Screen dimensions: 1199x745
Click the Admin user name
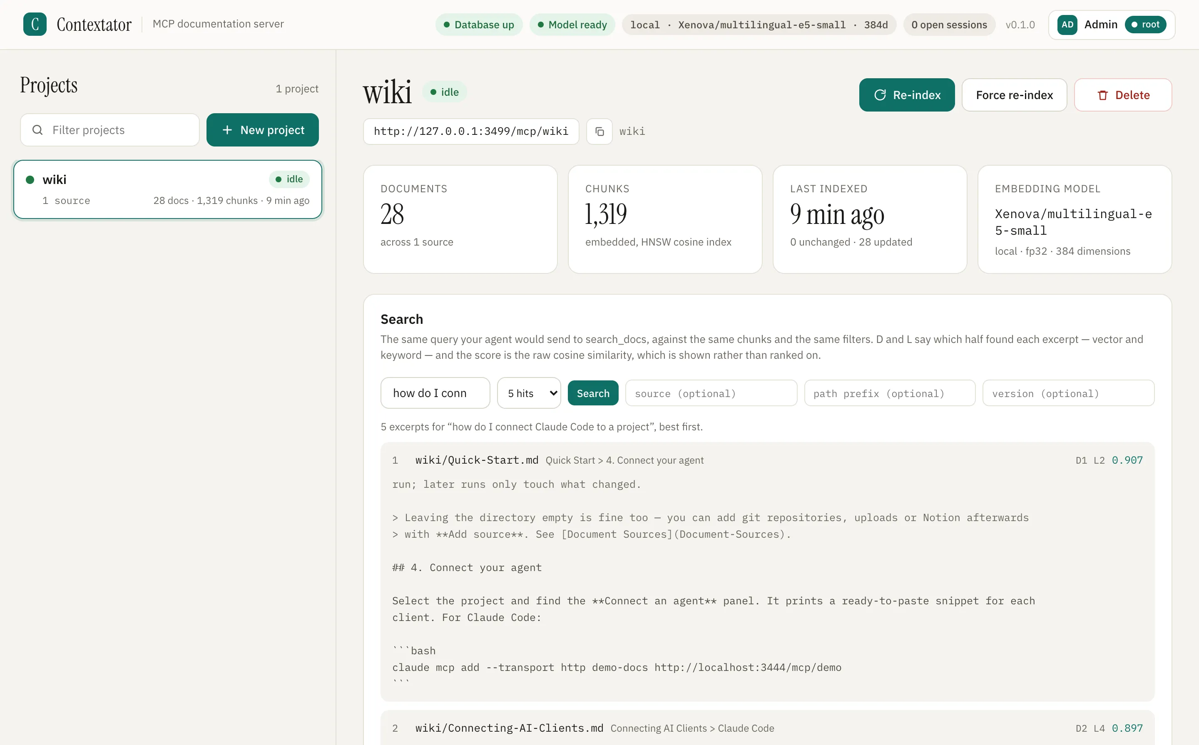[x=1100, y=25]
